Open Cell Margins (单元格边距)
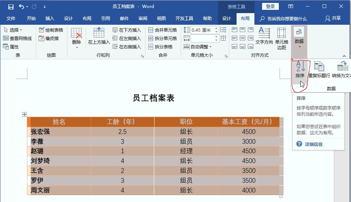 281,38
